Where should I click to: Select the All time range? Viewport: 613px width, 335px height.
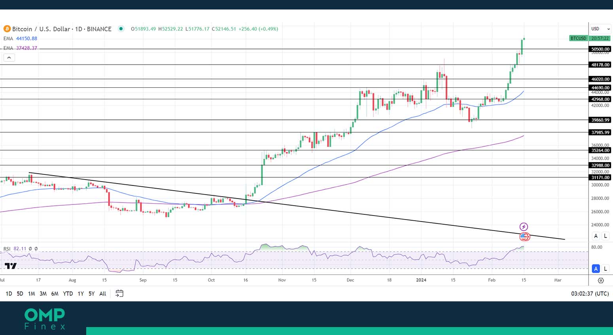pyautogui.click(x=103, y=293)
